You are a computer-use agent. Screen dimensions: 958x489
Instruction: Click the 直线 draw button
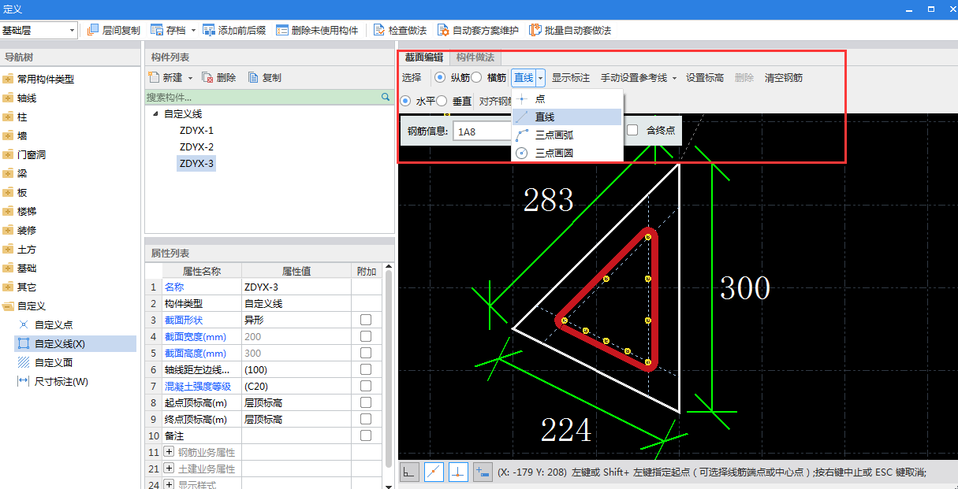(x=524, y=78)
